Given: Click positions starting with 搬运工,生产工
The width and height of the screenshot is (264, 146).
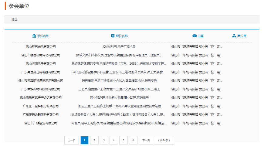Looking at the screenshot, I should [119, 106].
